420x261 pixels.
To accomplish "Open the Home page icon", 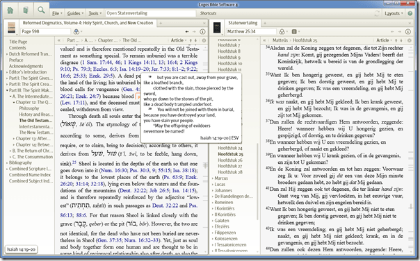I will (10, 10).
